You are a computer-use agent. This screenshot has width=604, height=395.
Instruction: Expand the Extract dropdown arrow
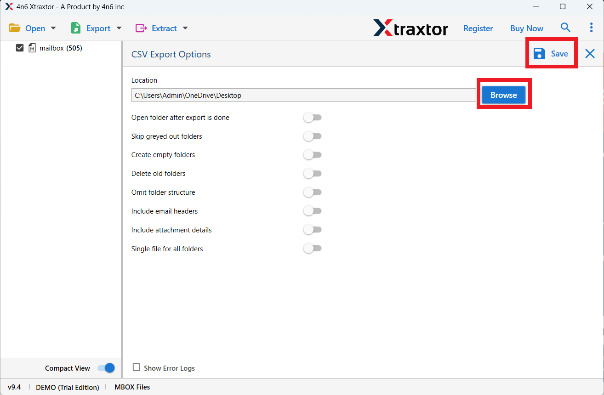[x=185, y=28]
